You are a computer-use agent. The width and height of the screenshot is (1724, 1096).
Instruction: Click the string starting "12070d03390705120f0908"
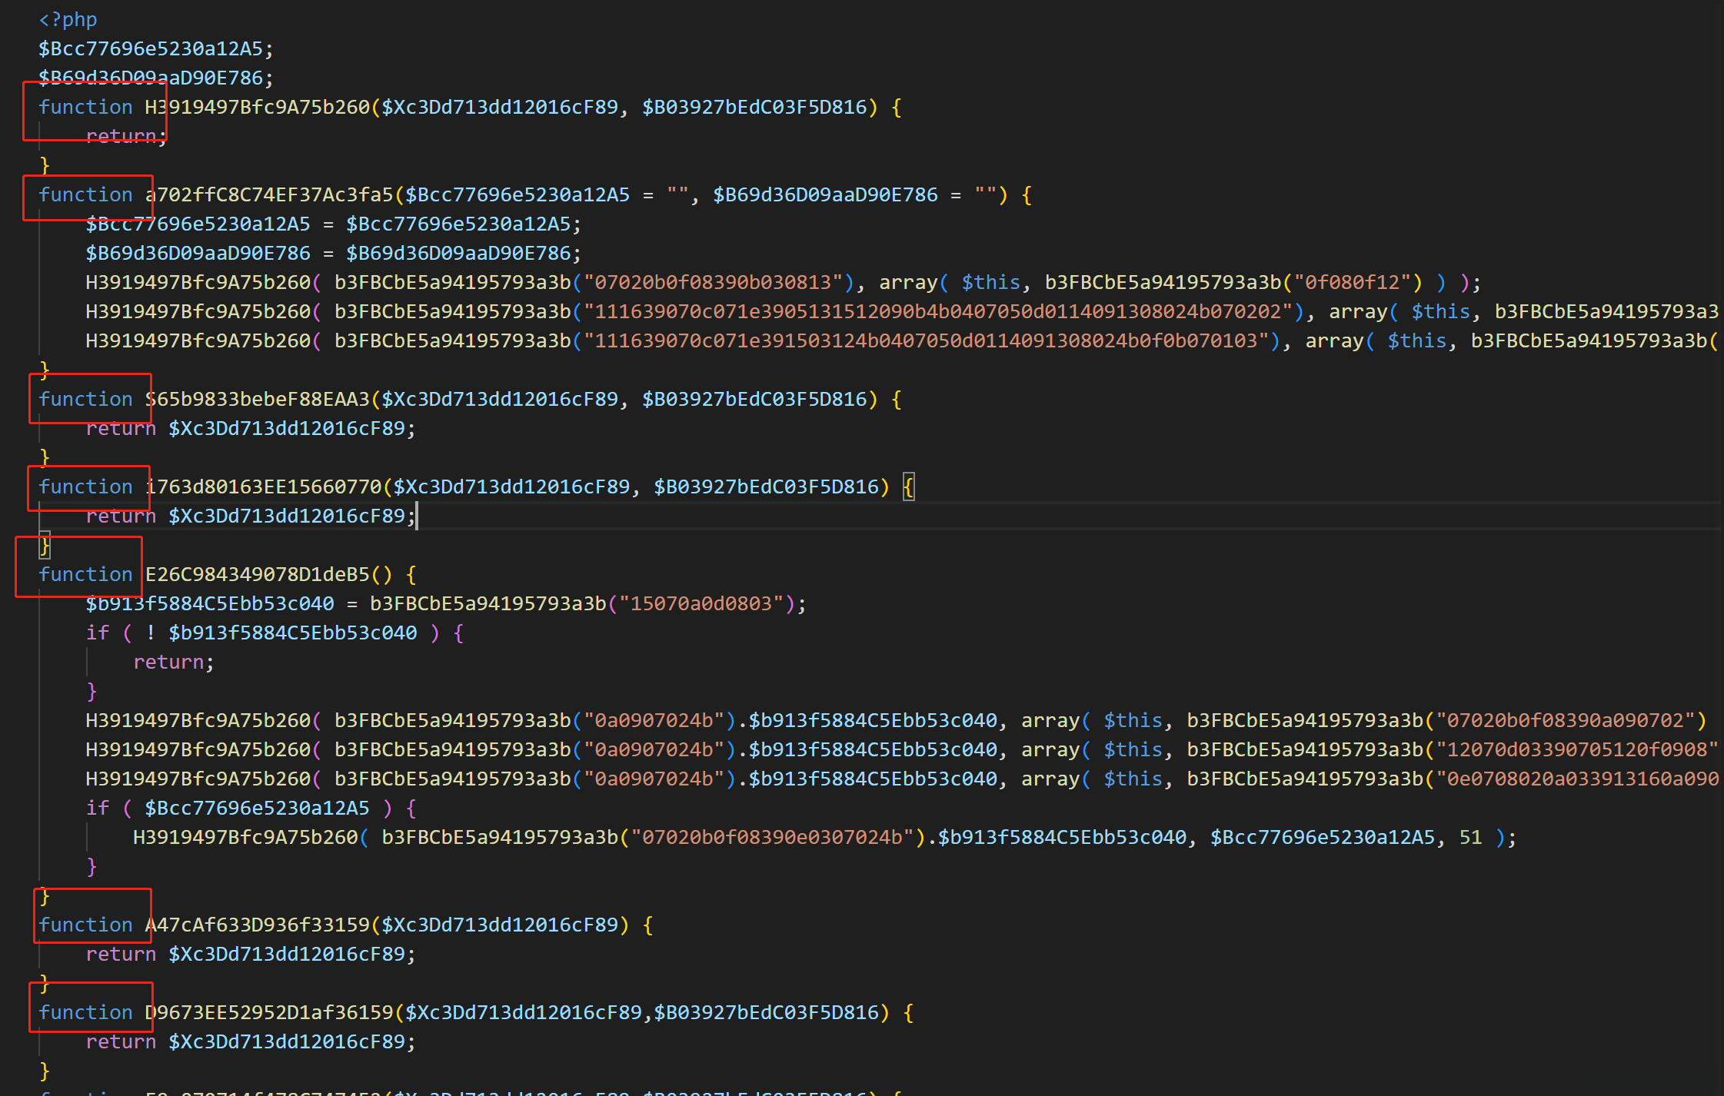pos(1576,749)
